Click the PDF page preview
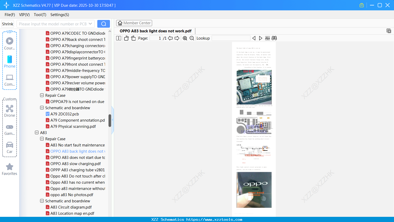Viewport: 394px width, 222px height. (x=254, y=129)
